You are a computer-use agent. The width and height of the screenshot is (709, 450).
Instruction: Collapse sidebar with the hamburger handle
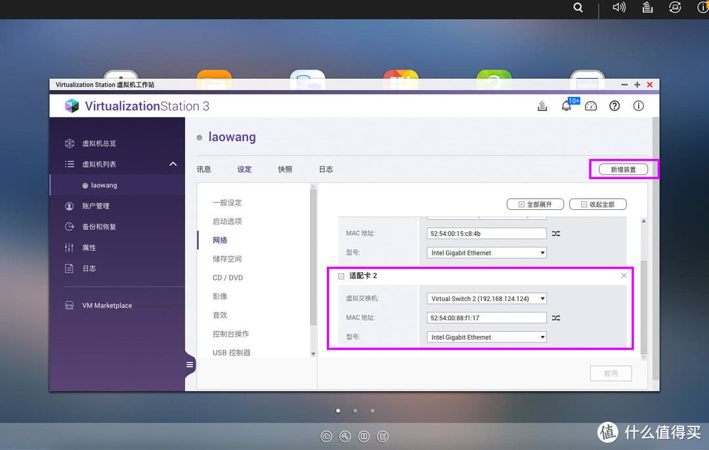[190, 365]
